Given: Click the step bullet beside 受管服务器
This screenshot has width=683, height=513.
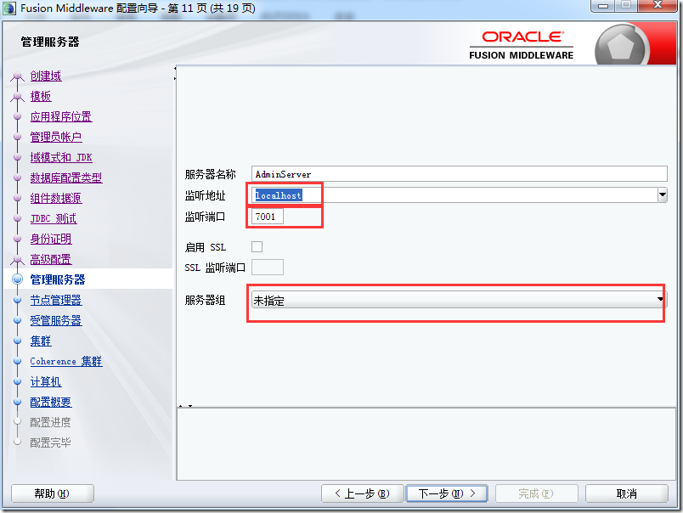Looking at the screenshot, I should coord(18,320).
